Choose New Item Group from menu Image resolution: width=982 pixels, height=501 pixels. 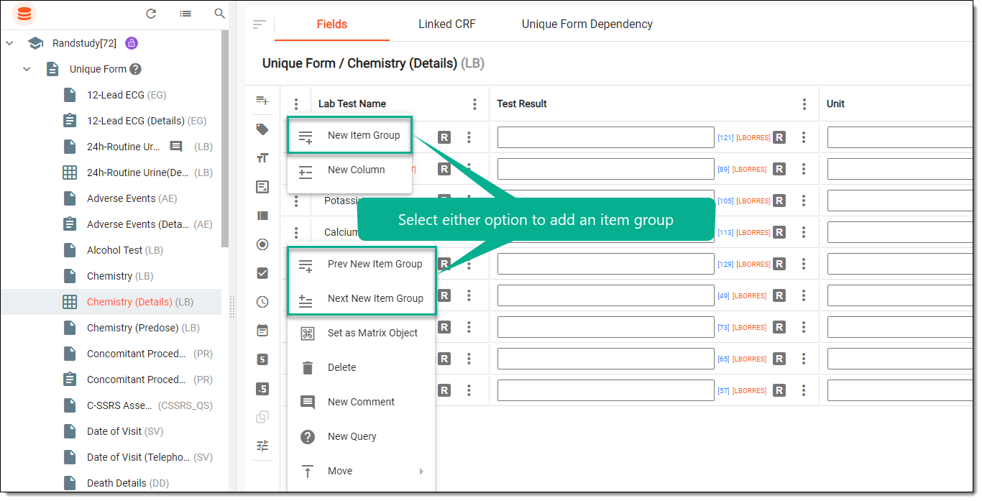[x=349, y=135]
